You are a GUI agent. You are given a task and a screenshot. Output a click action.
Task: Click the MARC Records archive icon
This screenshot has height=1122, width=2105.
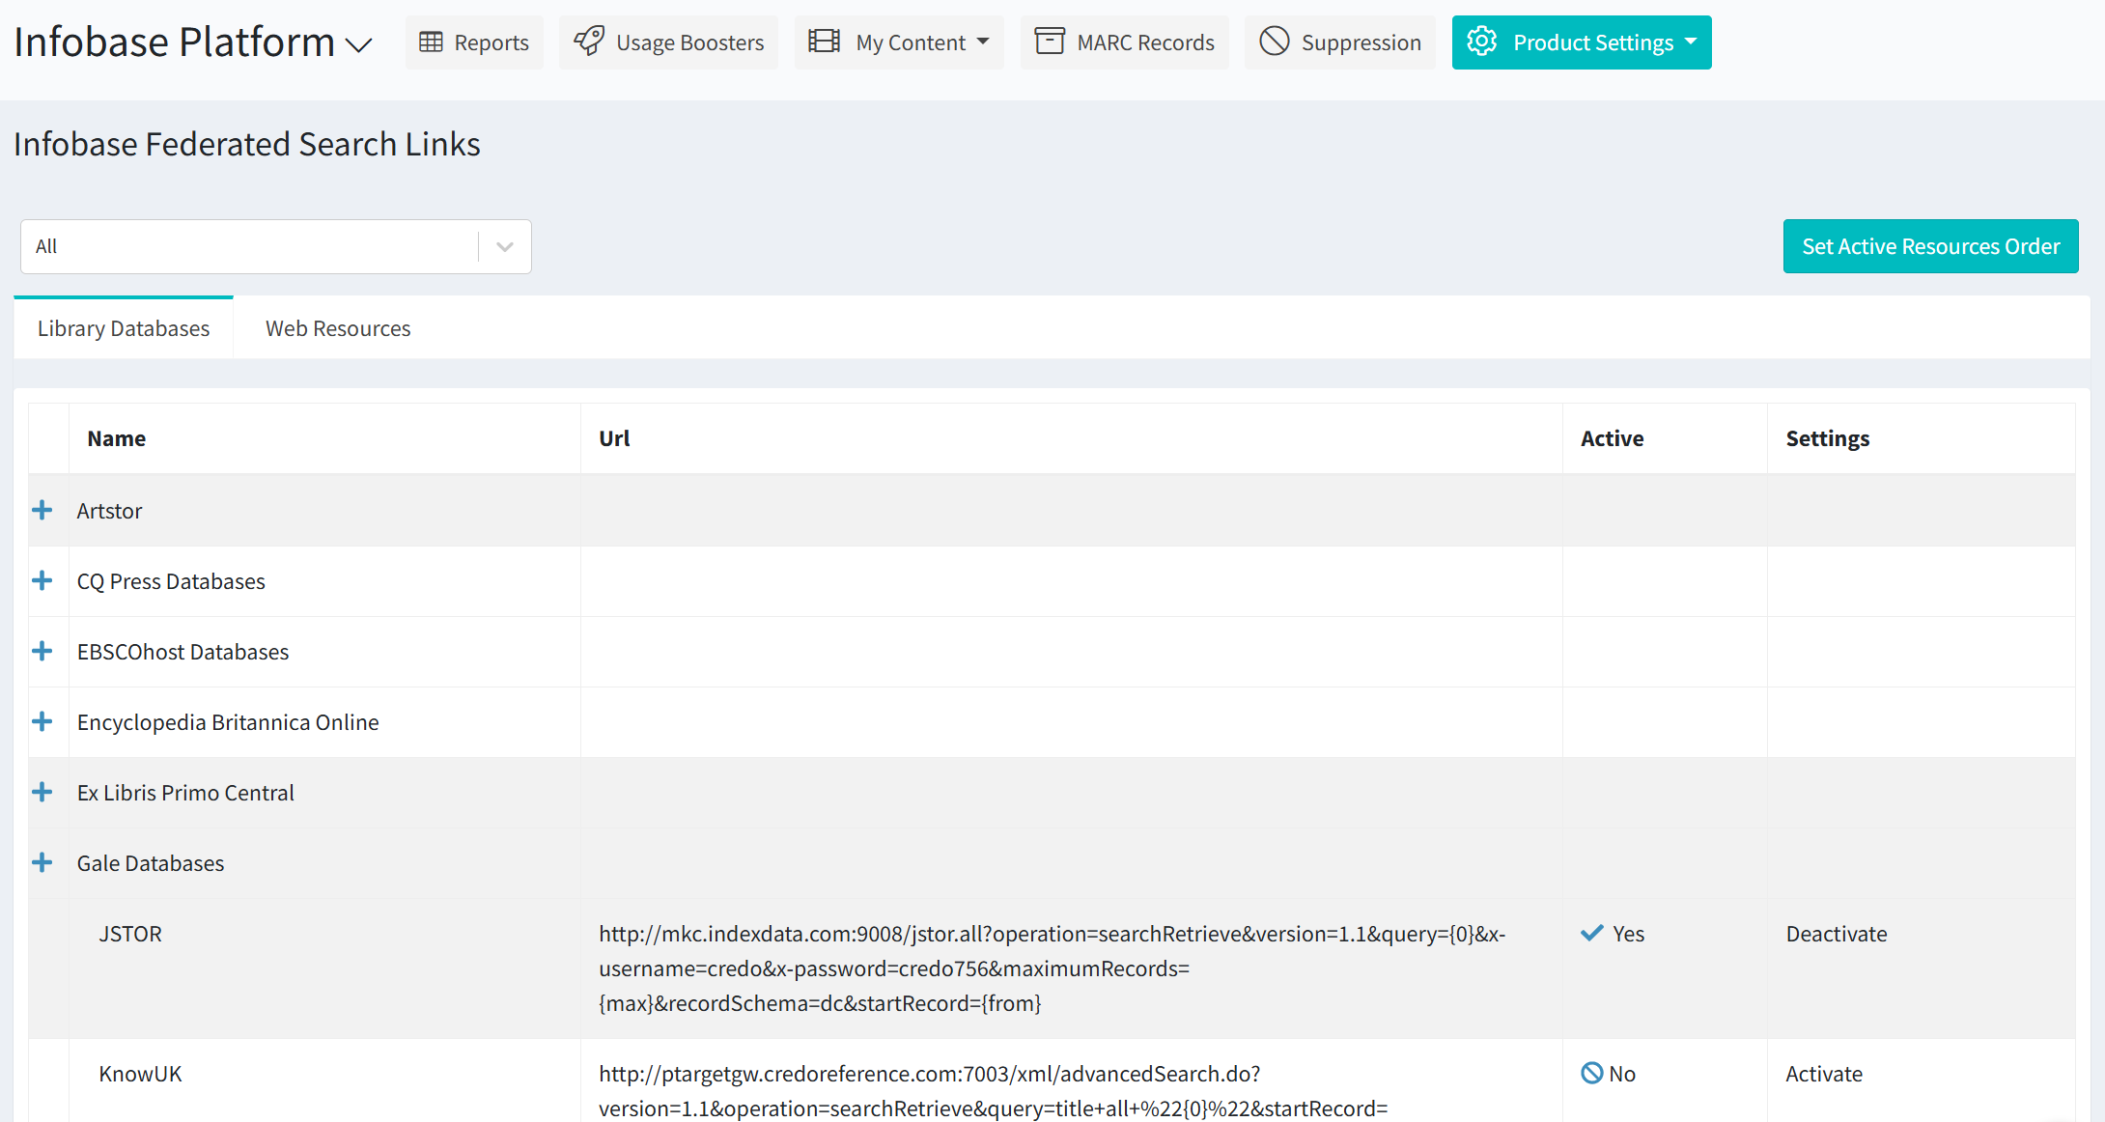click(1050, 42)
